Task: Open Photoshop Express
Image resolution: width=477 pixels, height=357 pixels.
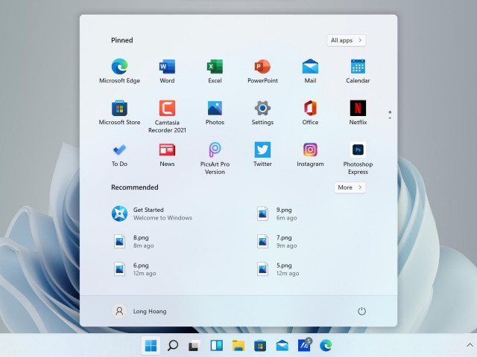Action: (358, 158)
